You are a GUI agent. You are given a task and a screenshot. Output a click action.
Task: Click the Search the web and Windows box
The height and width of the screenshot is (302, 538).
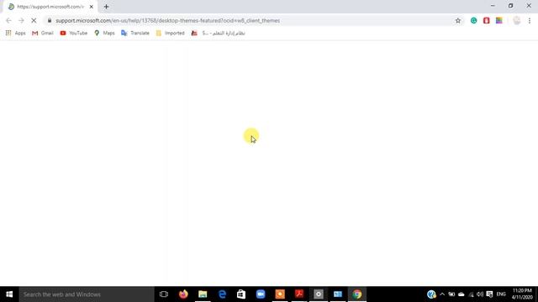coord(87,294)
